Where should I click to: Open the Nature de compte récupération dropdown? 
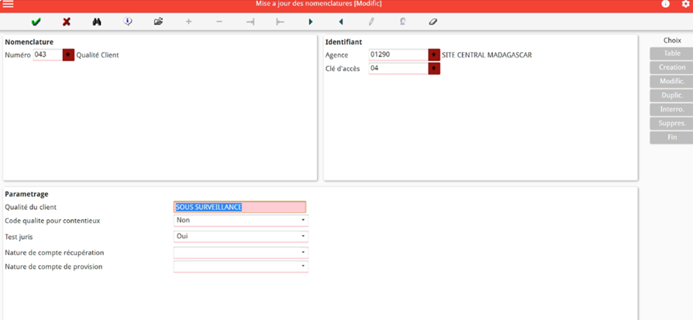[x=303, y=253]
